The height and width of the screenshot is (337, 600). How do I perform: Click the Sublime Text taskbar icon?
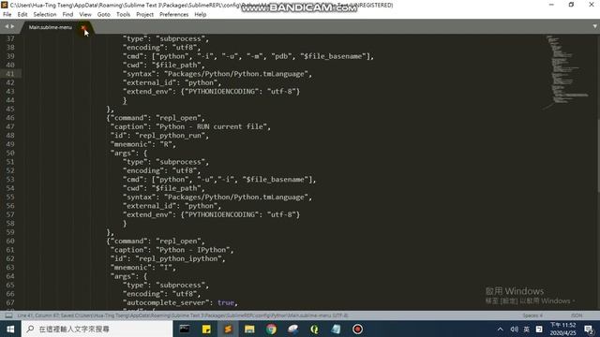tap(228, 329)
